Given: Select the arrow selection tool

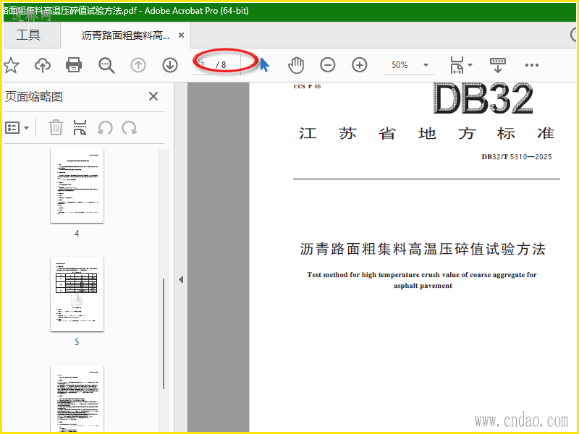Looking at the screenshot, I should tap(264, 65).
